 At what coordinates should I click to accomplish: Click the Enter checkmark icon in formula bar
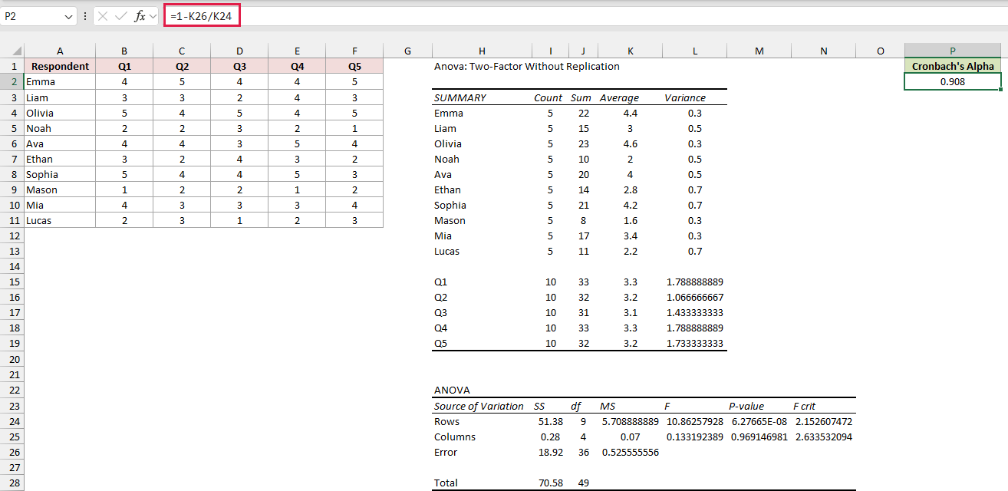pos(120,16)
